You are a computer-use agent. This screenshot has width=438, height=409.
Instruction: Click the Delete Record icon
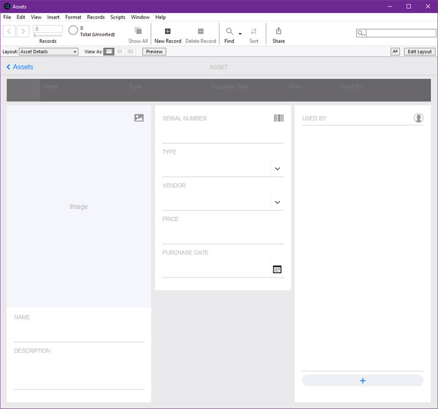click(x=201, y=31)
